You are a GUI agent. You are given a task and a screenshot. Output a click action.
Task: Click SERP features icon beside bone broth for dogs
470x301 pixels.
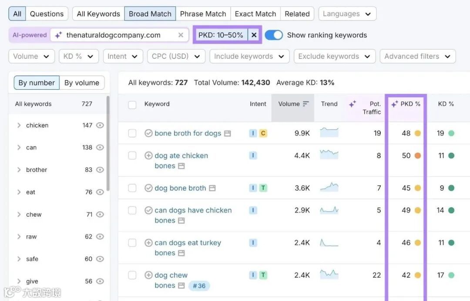tap(228, 134)
